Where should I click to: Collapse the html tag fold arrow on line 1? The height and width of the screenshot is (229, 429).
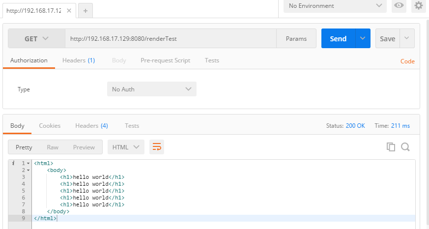pyautogui.click(x=29, y=163)
